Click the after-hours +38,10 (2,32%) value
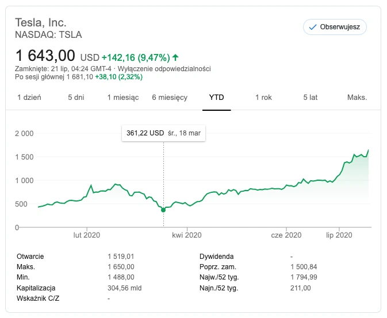The height and width of the screenshot is (318, 387). (x=118, y=77)
